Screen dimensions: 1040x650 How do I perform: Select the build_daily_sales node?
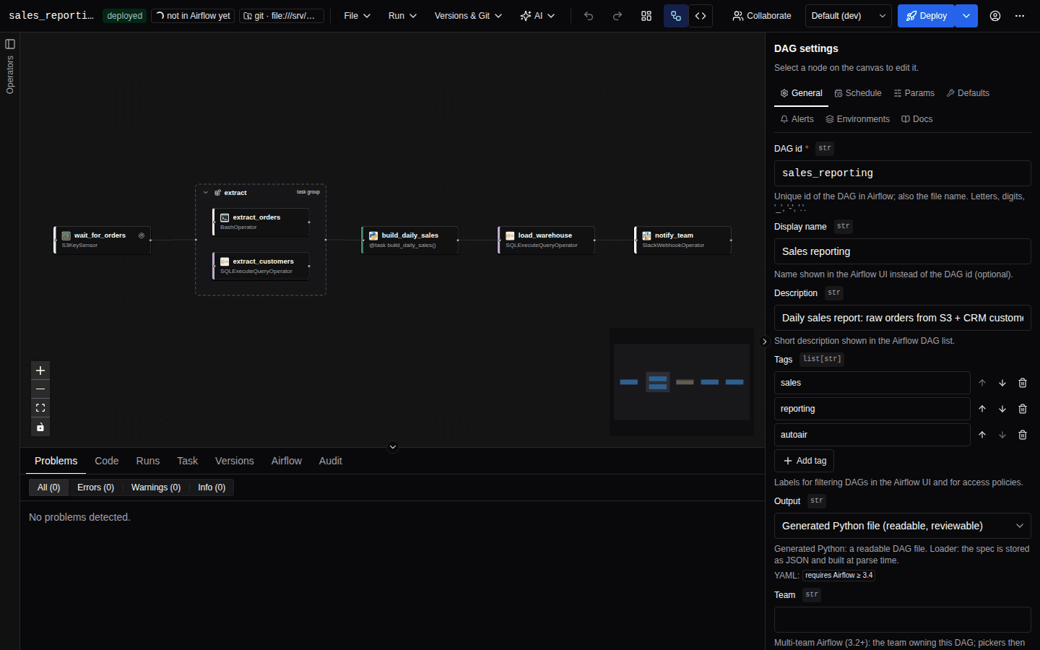pyautogui.click(x=409, y=240)
